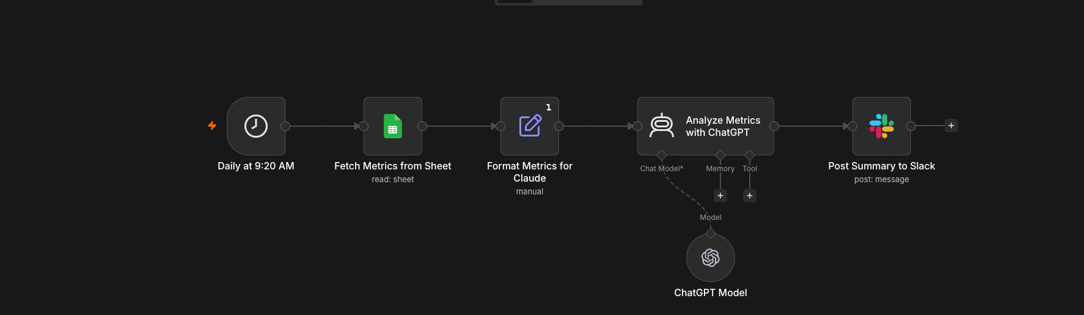Click the 'Memory' connector label

tap(720, 169)
